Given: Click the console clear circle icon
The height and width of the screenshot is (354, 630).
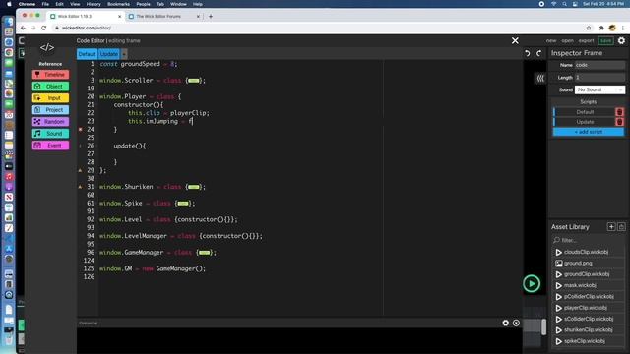Looking at the screenshot, I should tap(516, 323).
